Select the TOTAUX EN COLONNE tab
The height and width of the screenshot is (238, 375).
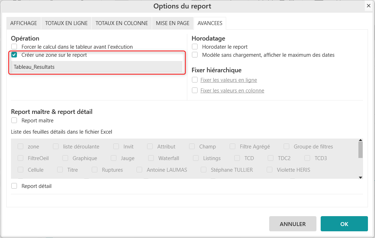122,23
